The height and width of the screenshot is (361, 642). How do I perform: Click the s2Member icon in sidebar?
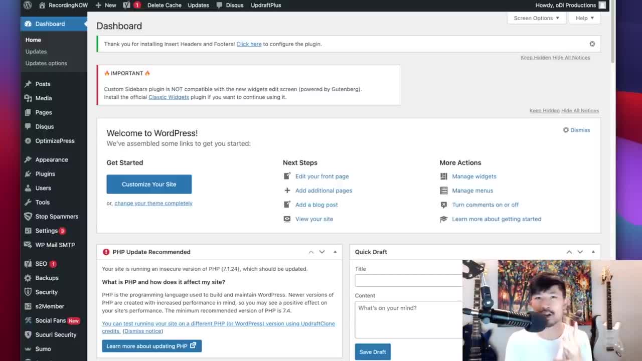28,306
